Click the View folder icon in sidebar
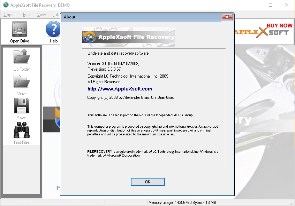295x206 pixels. [x=22, y=81]
